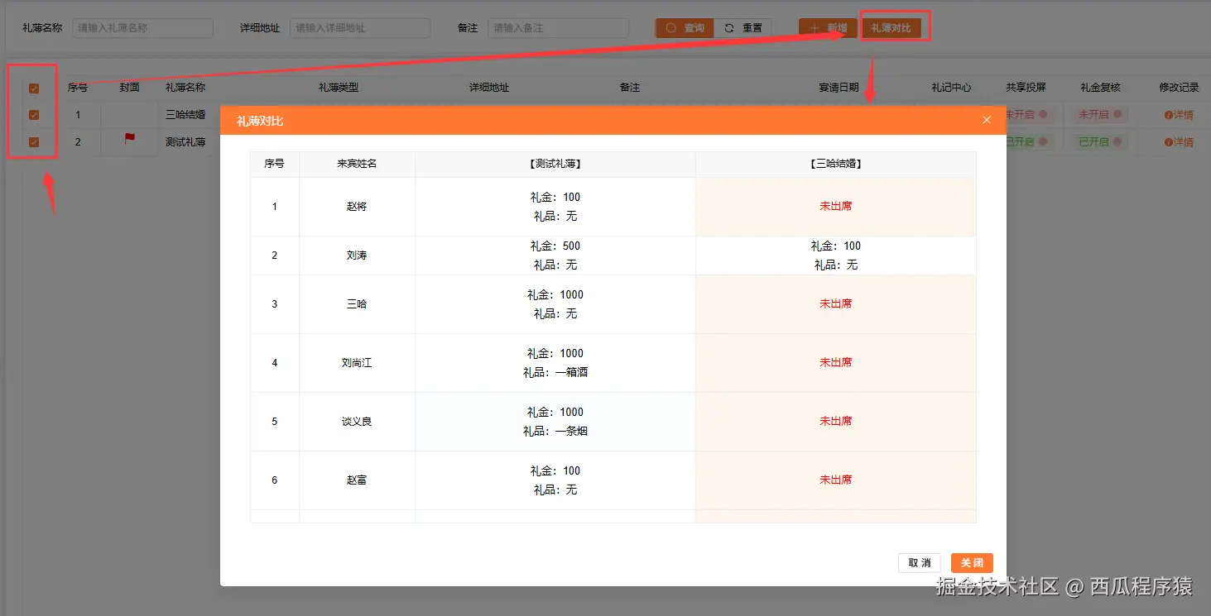Toggle the select-all checkbox in the table header
Screen dimensions: 1211x616
[34, 88]
